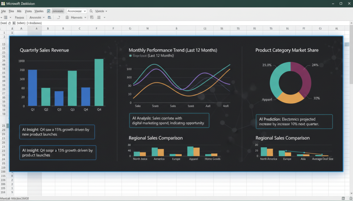This screenshot has width=353, height=201.
Task: Toggle the highlighted Untextole toolbar button
Action: (58, 11)
